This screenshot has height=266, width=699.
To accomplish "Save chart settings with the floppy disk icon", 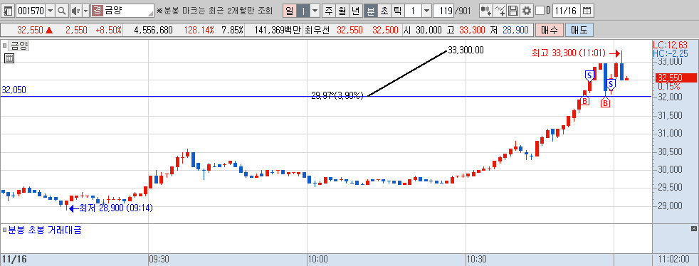I will [x=513, y=11].
